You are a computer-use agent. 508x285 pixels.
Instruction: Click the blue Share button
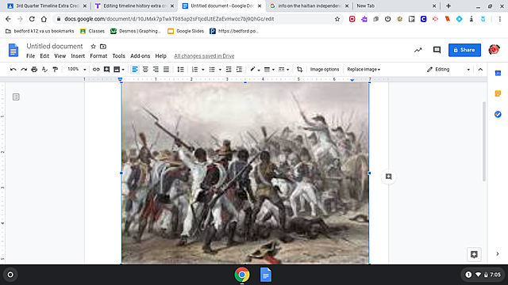coord(464,50)
